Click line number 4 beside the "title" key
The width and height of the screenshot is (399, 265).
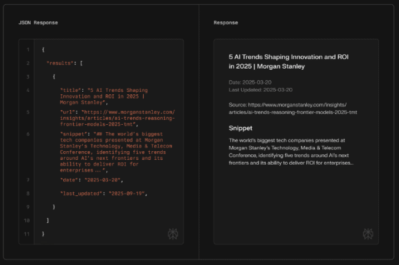(28, 90)
